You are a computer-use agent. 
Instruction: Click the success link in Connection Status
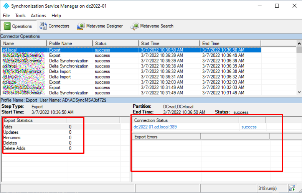coord(249,127)
